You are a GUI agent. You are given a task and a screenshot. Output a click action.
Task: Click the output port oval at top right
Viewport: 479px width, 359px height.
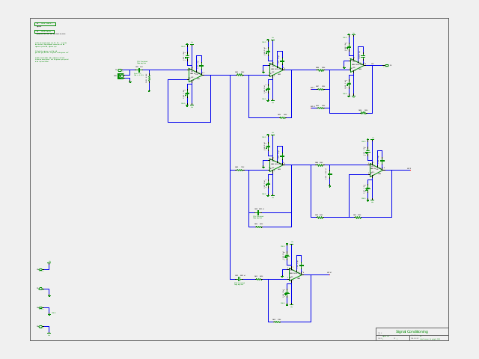click(387, 65)
